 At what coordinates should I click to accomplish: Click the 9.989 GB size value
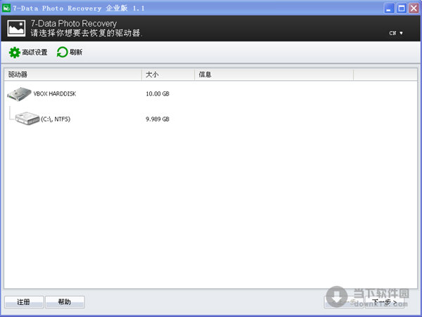pyautogui.click(x=158, y=119)
